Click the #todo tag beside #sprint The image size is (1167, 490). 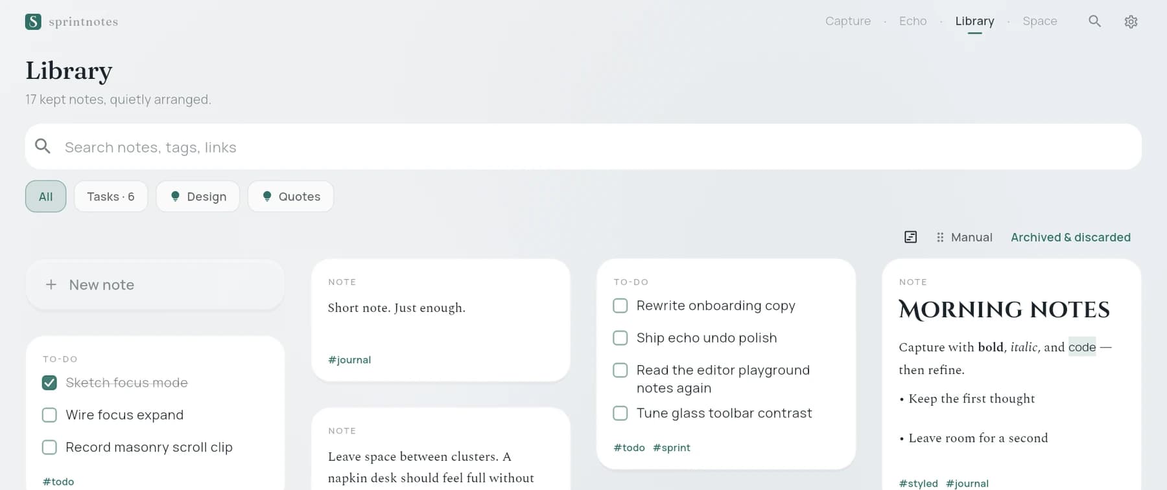[x=629, y=448]
